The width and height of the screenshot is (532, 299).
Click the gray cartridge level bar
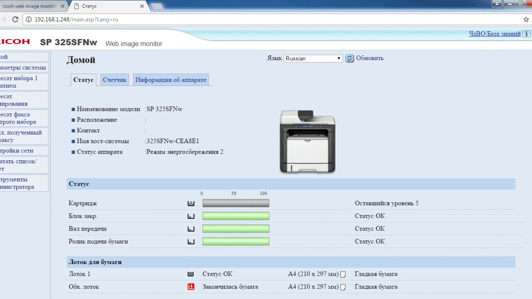point(236,203)
